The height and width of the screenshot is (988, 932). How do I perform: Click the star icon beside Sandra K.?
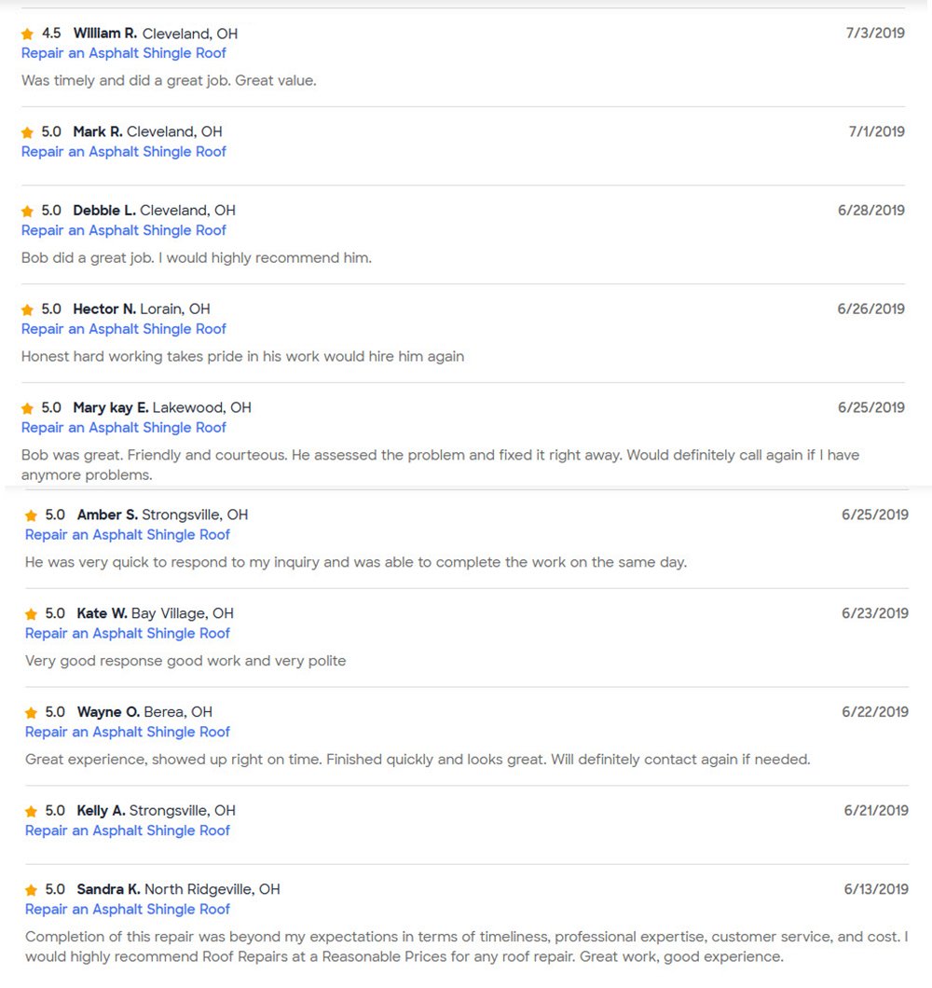click(32, 890)
